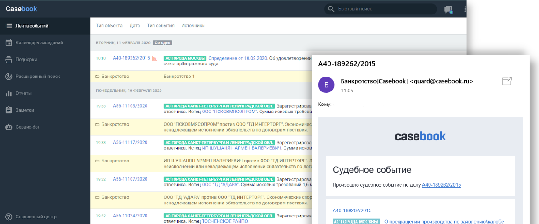Click Банкротство folder in ПСКОВМЯСОПРОМ против row
The width and height of the screenshot is (539, 224).
point(112,124)
